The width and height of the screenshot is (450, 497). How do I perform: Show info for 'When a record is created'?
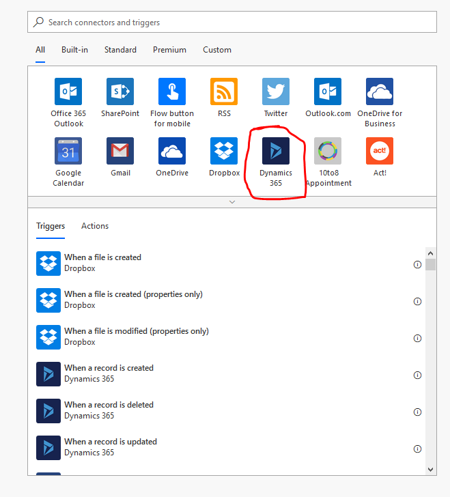point(417,375)
